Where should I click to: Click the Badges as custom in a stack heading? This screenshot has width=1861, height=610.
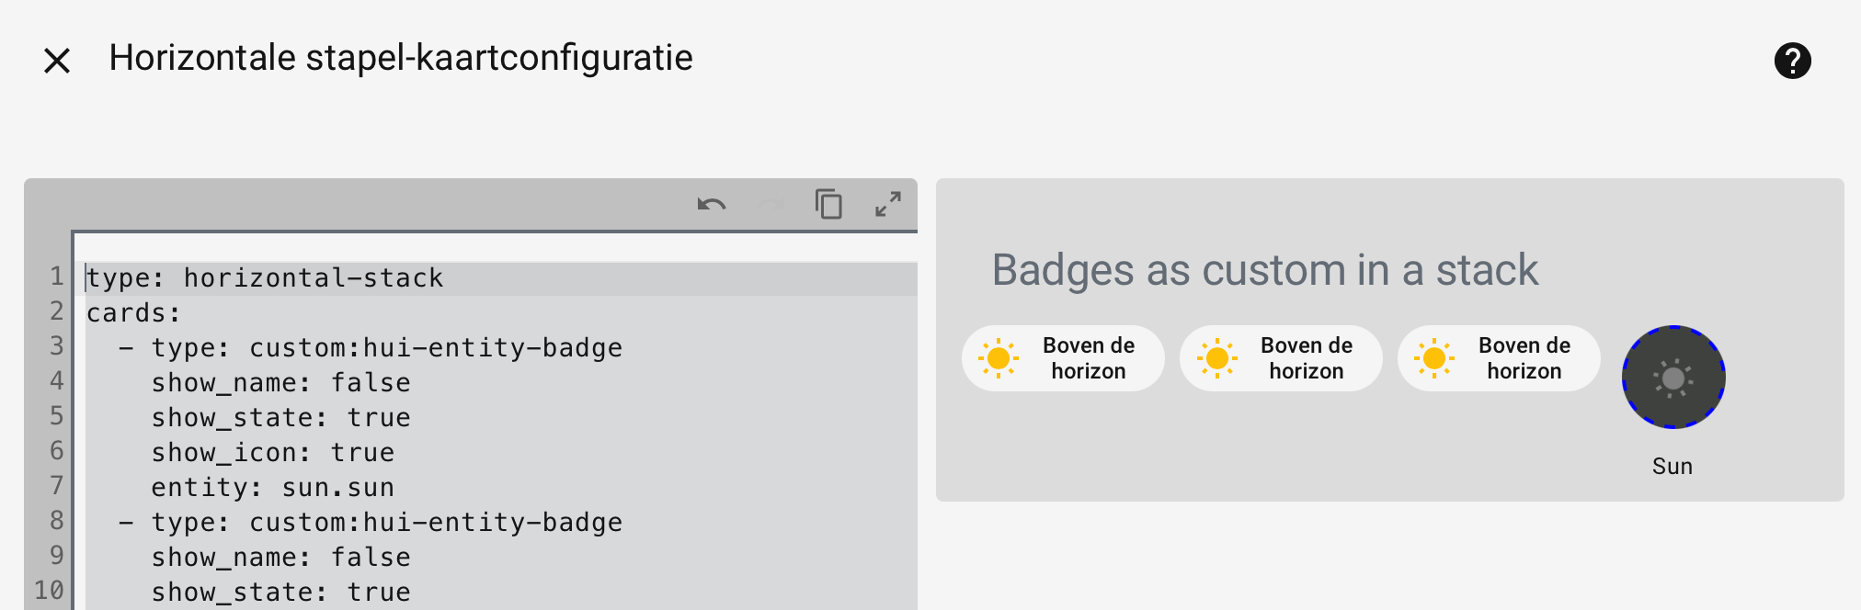[1264, 270]
